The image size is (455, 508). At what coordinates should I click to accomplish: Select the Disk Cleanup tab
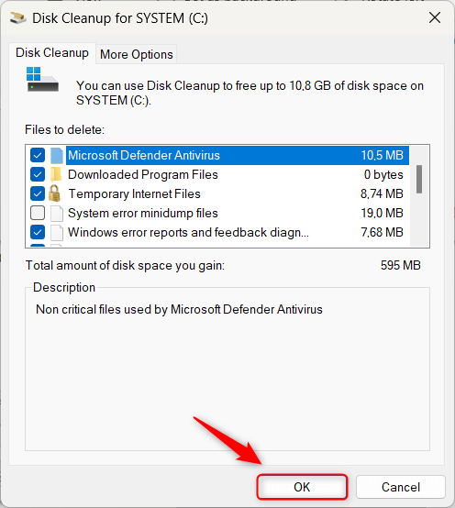(x=52, y=53)
